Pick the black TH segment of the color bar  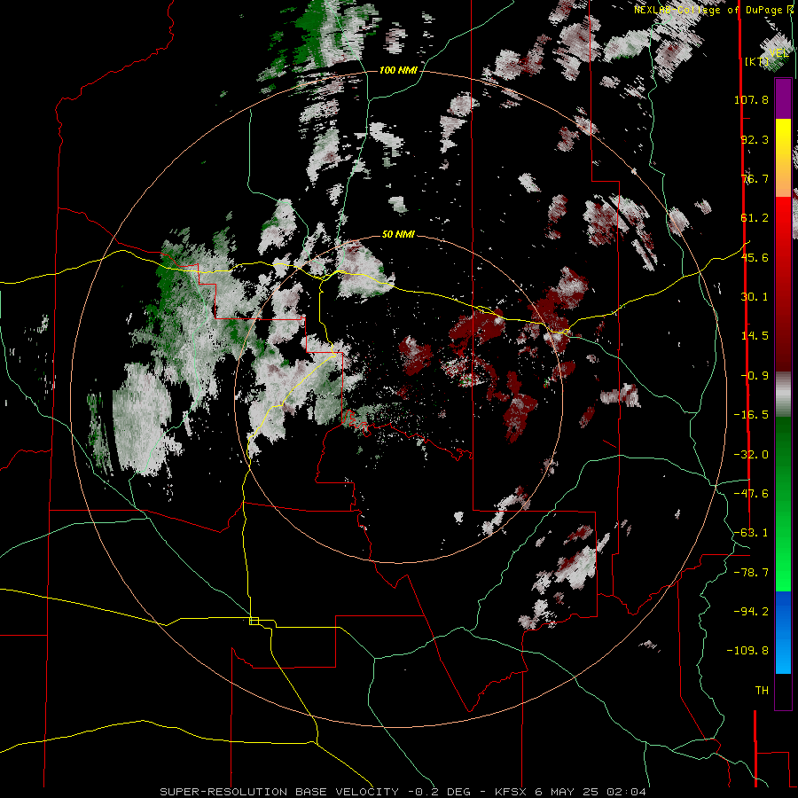pyautogui.click(x=783, y=691)
